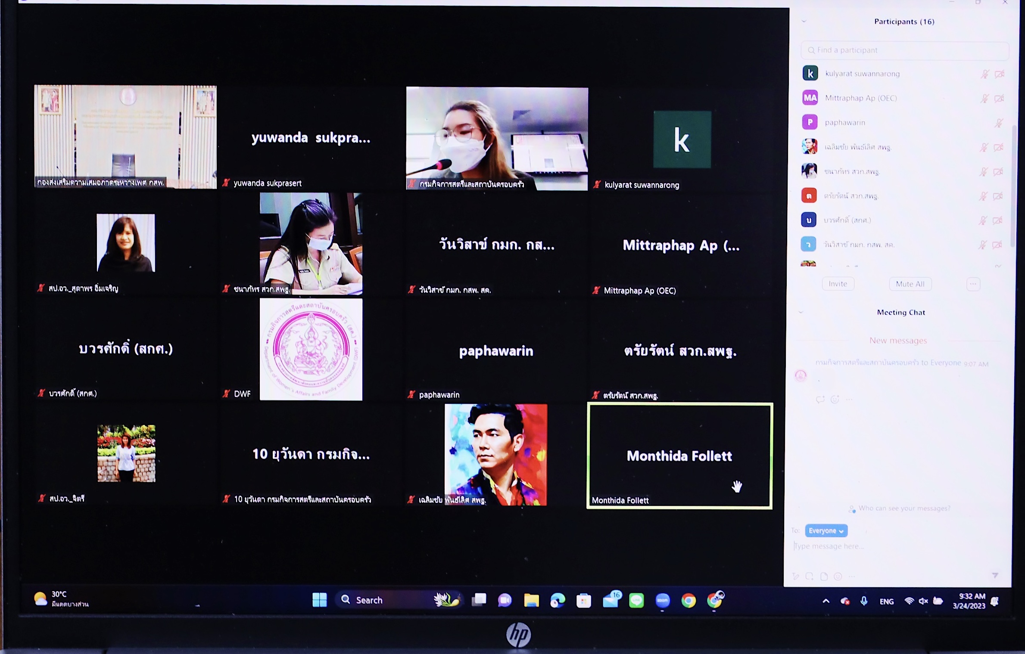1025x654 pixels.
Task: Toggle video for ขนาภัทร สวก.สพฐ. in participants list
Action: [x=998, y=172]
